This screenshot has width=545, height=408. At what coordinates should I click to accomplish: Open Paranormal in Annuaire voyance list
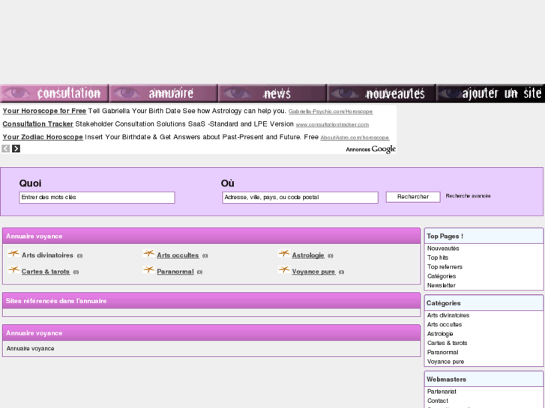point(175,272)
